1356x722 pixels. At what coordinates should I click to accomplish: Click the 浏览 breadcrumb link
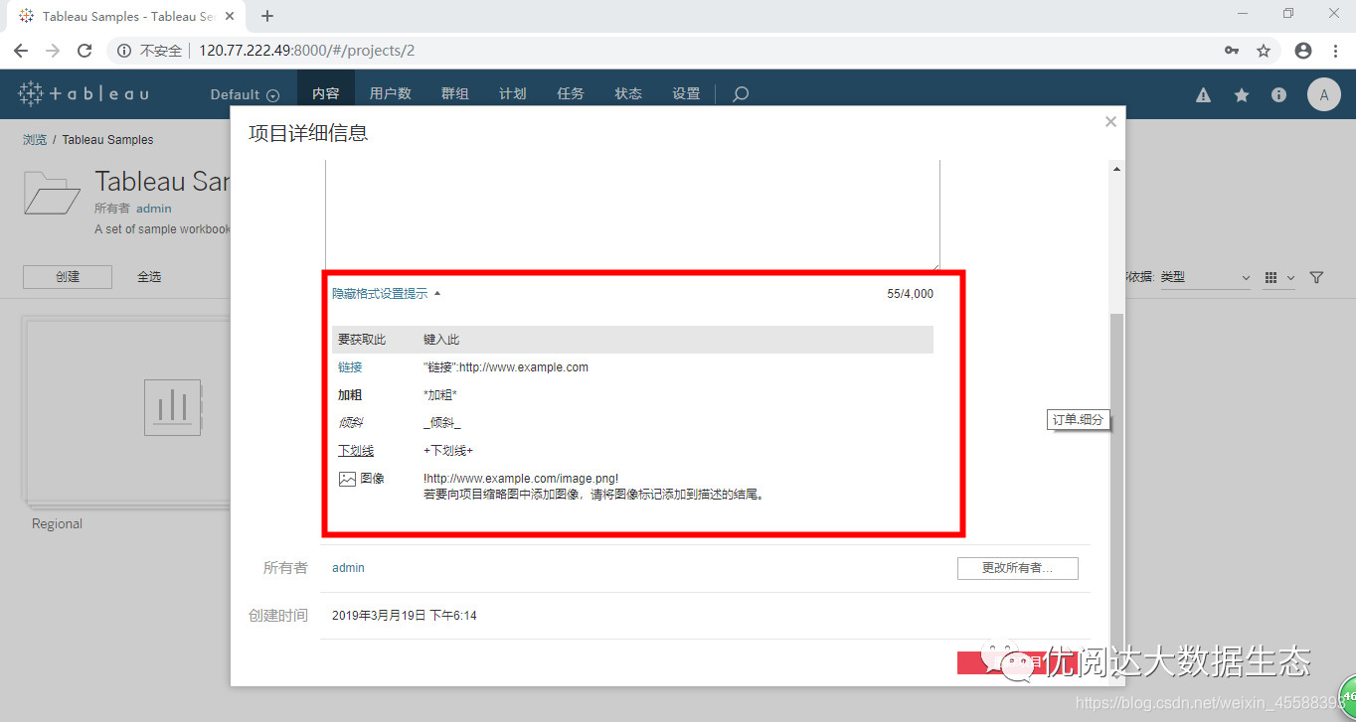pos(35,140)
